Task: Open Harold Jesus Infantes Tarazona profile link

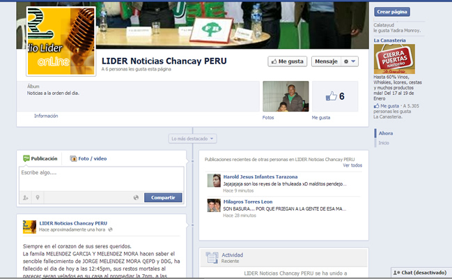Action: [x=260, y=176]
